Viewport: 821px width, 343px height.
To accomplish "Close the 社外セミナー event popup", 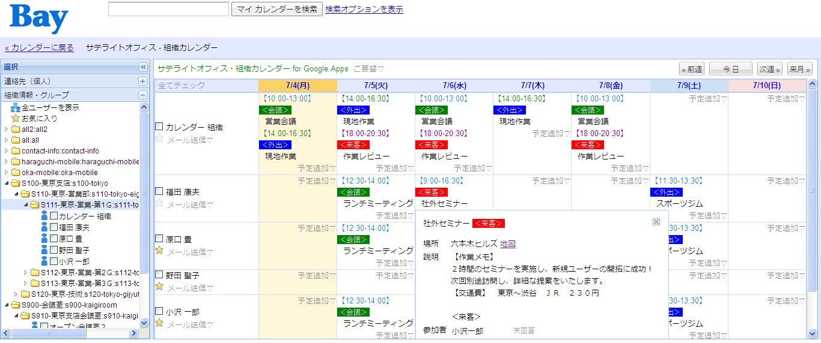I will click(656, 222).
